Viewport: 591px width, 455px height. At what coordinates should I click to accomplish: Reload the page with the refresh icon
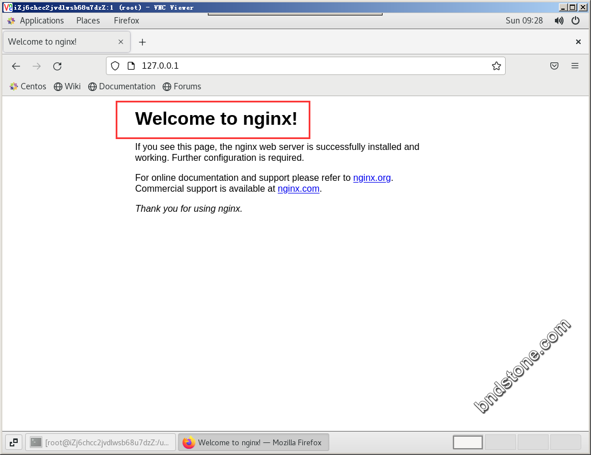click(57, 66)
